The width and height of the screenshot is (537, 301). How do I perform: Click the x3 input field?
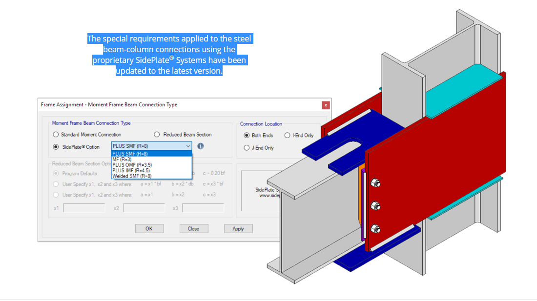pos(203,208)
